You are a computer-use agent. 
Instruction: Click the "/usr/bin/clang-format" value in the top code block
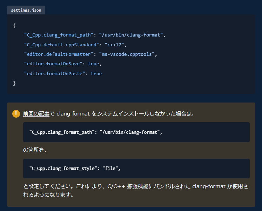tap(130, 35)
